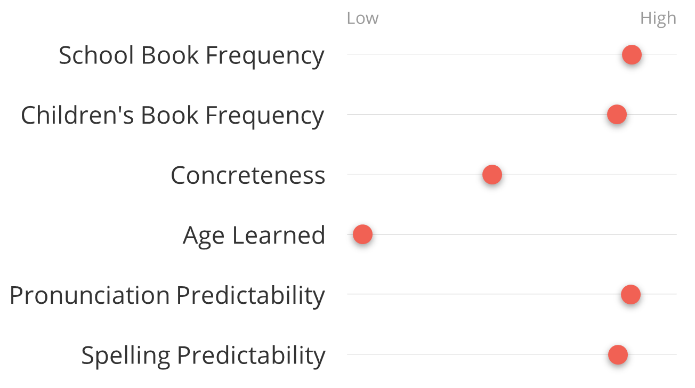Click the Spelling Predictability red slider dot
Image resolution: width=695 pixels, height=388 pixels.
pyautogui.click(x=618, y=354)
